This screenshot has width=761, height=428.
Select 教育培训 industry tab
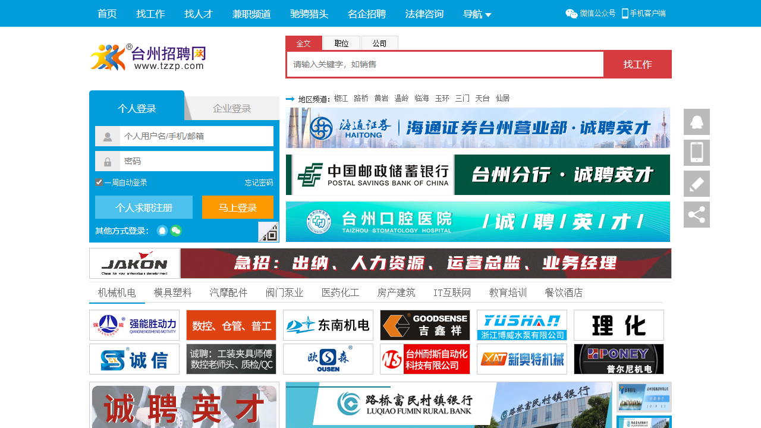[x=508, y=292]
